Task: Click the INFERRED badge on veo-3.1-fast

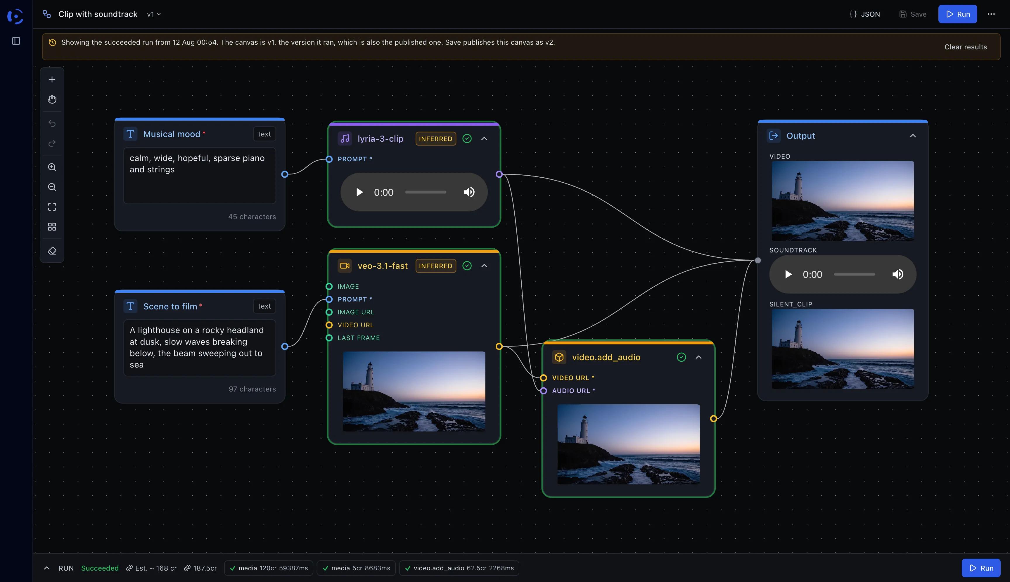Action: tap(435, 266)
